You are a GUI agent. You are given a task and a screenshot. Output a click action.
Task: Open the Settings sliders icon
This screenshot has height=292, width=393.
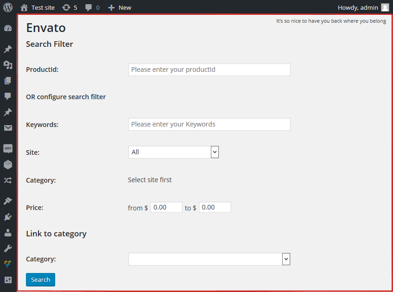8,280
